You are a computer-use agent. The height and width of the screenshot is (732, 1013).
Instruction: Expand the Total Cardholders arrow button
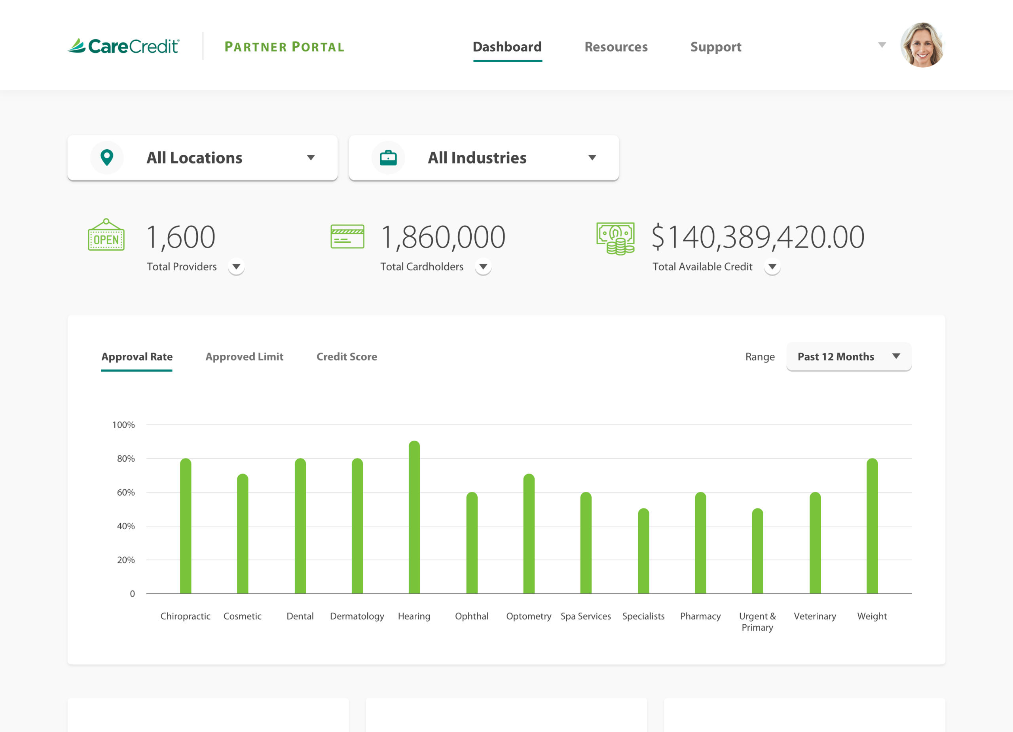click(483, 267)
